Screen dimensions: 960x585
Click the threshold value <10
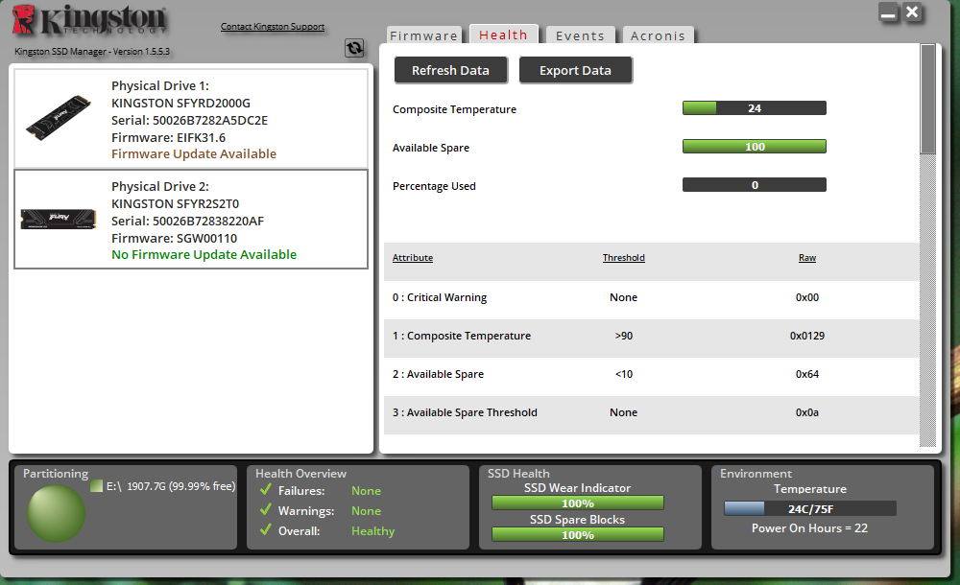pos(623,374)
